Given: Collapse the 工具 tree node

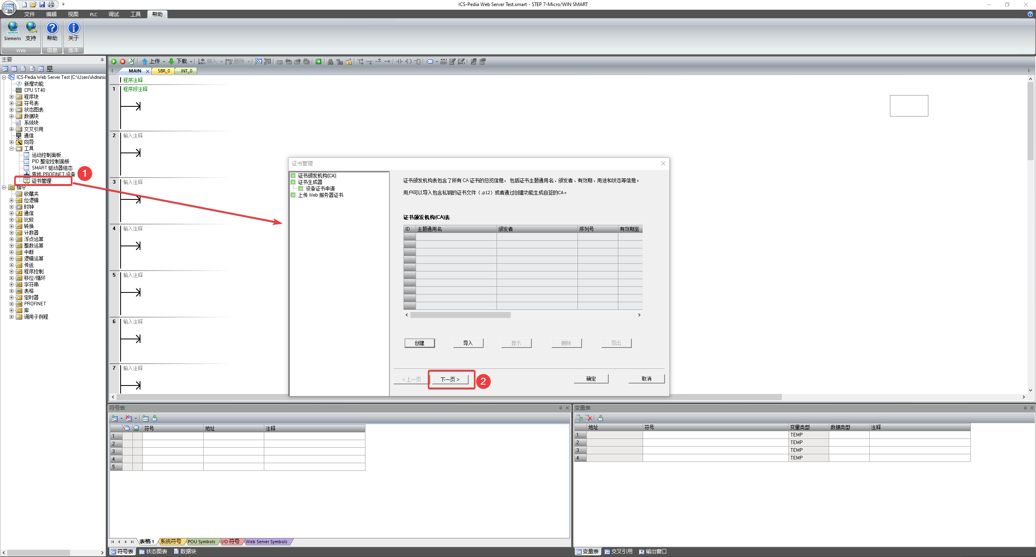Looking at the screenshot, I should [x=12, y=148].
